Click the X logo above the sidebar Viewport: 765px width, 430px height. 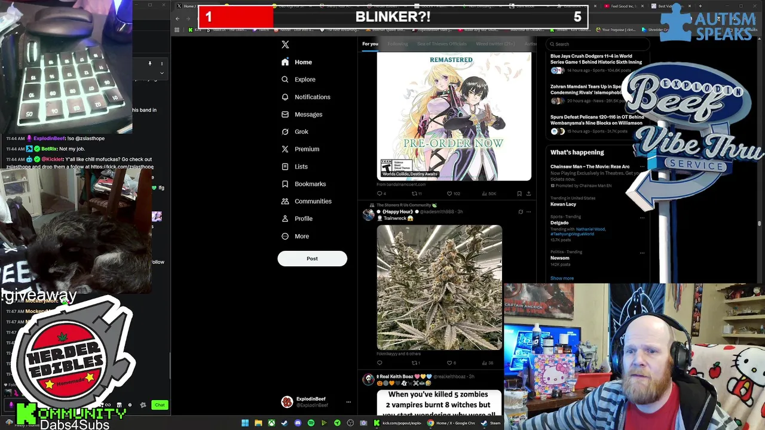(x=285, y=45)
